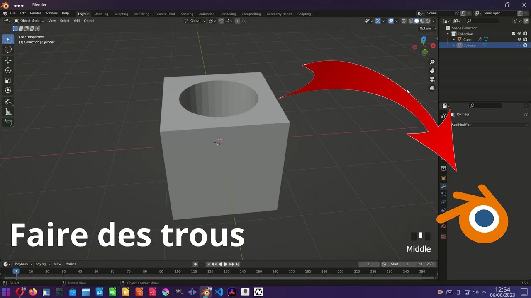Open the Tool properties tab icon
531x298 pixels.
coord(443,115)
